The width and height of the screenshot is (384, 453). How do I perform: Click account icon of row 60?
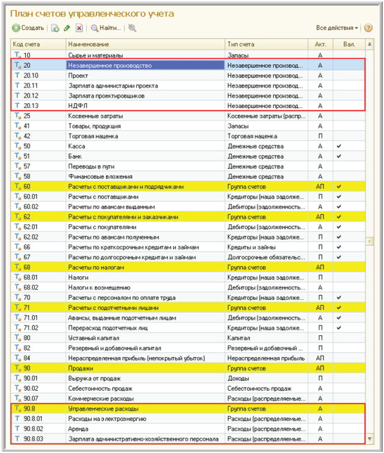[x=18, y=187]
